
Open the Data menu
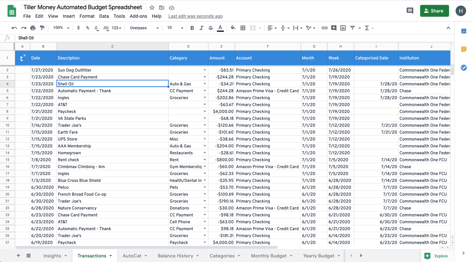pyautogui.click(x=104, y=16)
